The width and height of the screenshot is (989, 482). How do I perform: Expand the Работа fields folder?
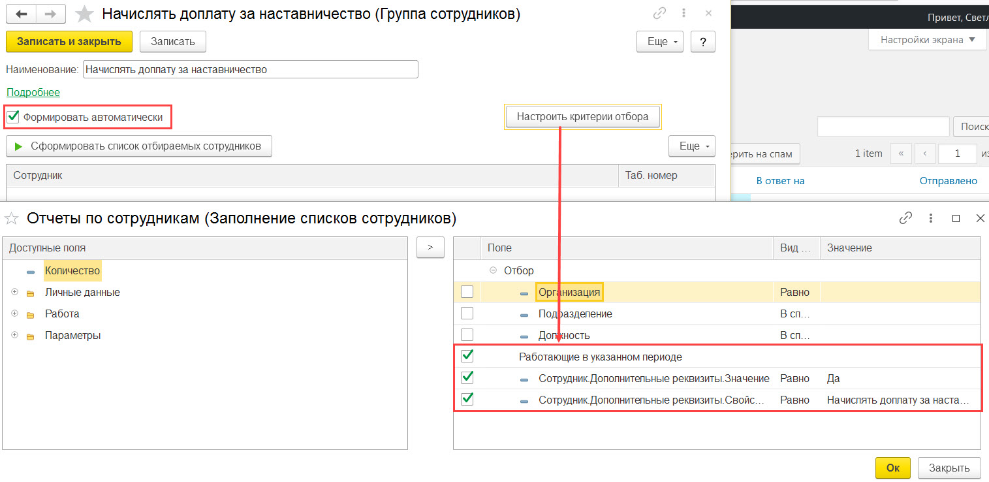14,314
